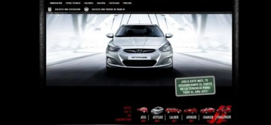
Task: Click the main Attitude front-view hero image
Action: tap(139, 50)
